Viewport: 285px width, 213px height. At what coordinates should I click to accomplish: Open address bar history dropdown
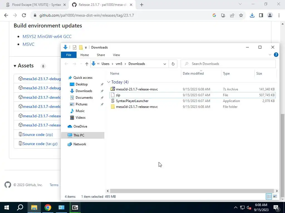tap(165, 64)
